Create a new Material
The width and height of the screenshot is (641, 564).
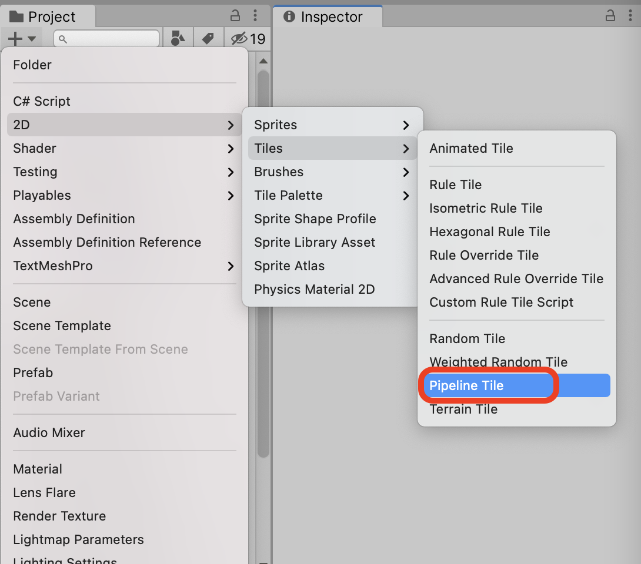pos(124,469)
